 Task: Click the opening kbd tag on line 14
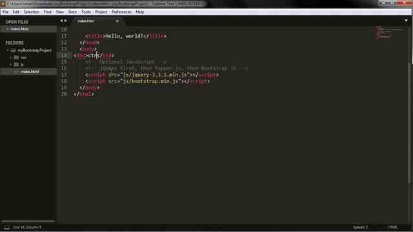point(81,55)
